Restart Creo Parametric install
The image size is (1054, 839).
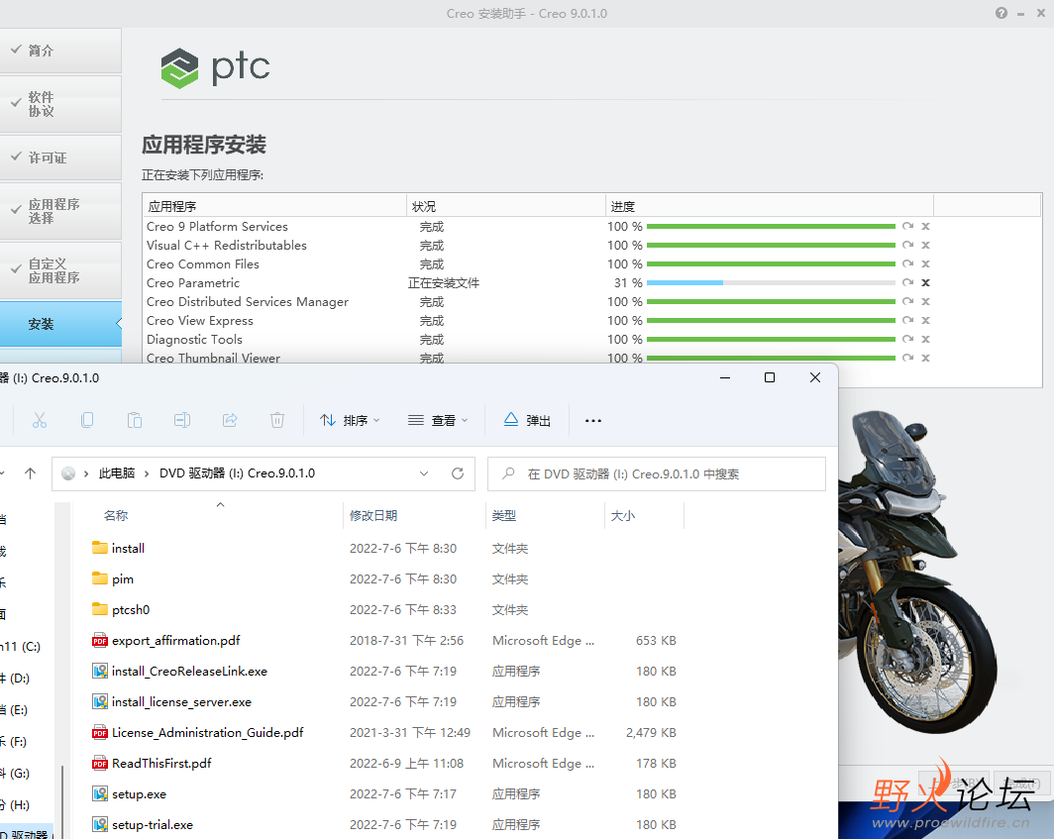[907, 283]
